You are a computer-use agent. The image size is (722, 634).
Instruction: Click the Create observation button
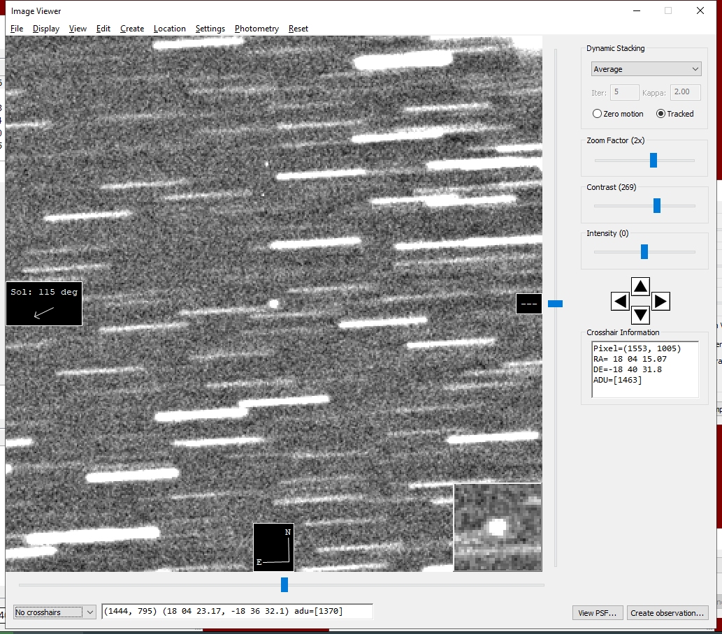click(667, 613)
